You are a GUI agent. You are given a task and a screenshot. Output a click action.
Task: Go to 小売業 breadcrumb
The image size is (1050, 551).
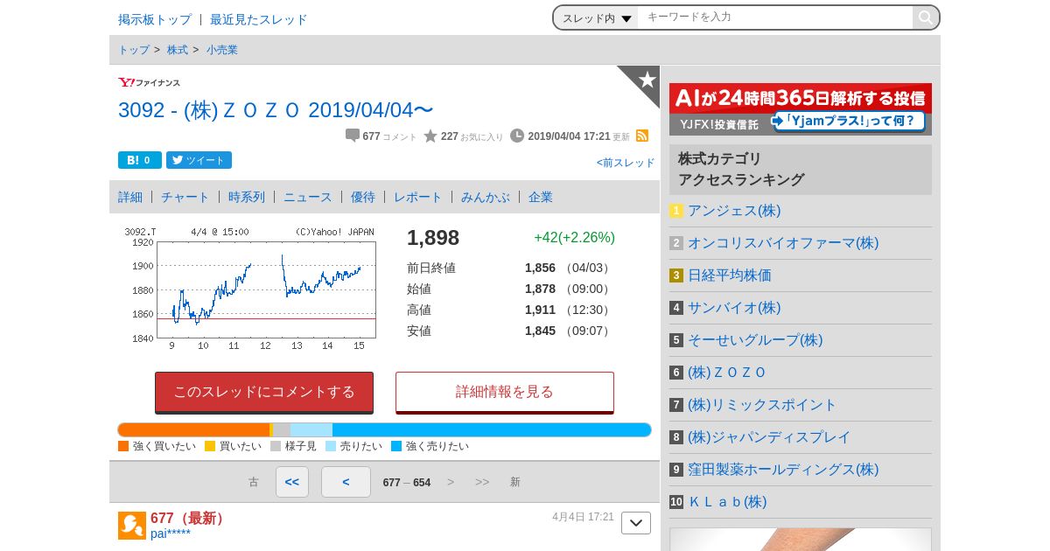(x=222, y=50)
